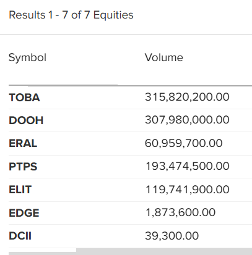Open the EDGE symbol link
Viewport: 252px width, 255px height.
(x=24, y=213)
